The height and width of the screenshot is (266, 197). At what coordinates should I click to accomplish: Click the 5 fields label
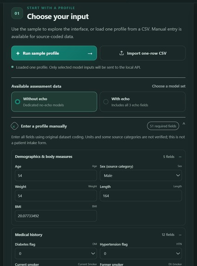click(x=169, y=157)
